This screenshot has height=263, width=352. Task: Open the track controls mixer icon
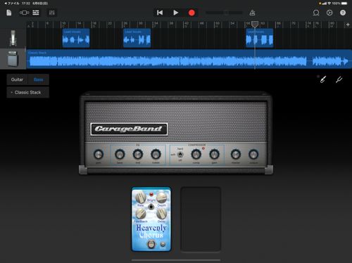click(52, 13)
